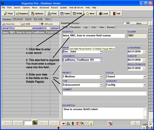Click the ISSUETITLE input field
This screenshot has height=130, width=154.
tap(94, 35)
